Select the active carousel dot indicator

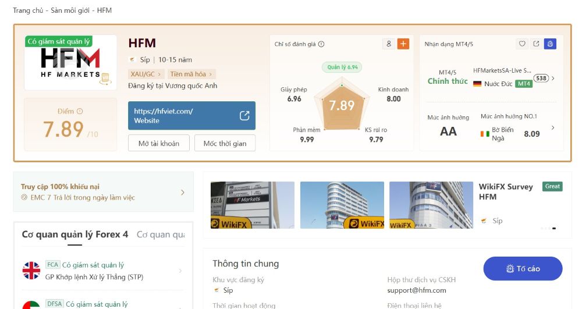pos(554,228)
